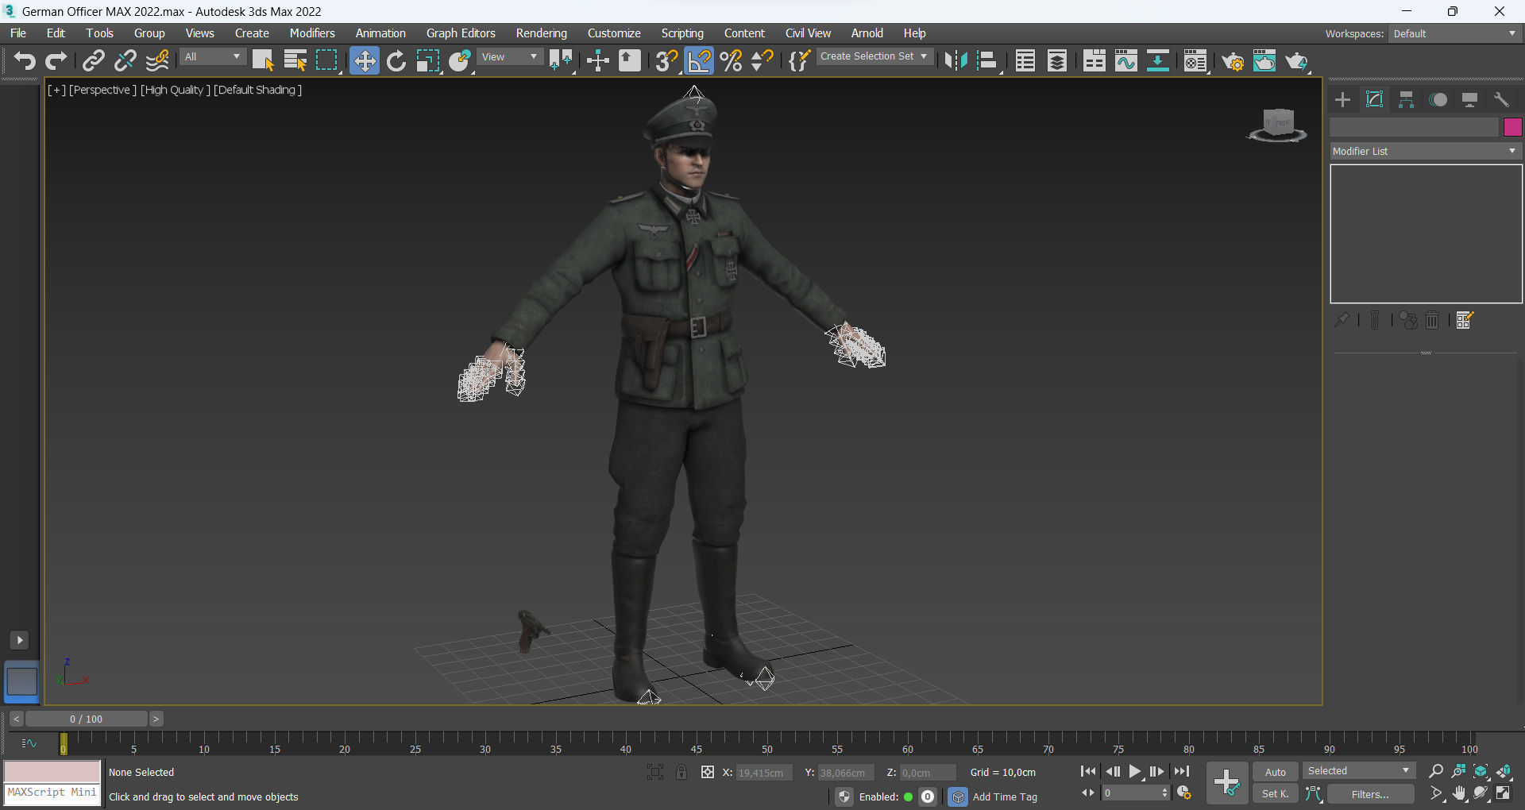
Task: Open the Modifiers menu
Action: tap(312, 33)
